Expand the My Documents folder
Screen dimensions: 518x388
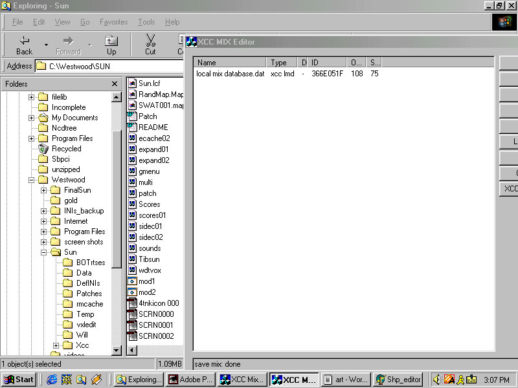coord(31,118)
